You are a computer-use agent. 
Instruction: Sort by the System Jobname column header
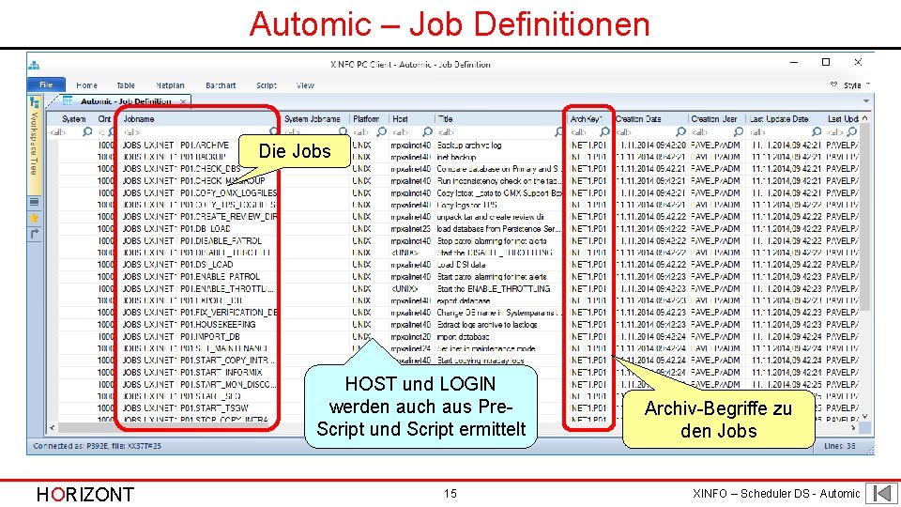coord(316,119)
